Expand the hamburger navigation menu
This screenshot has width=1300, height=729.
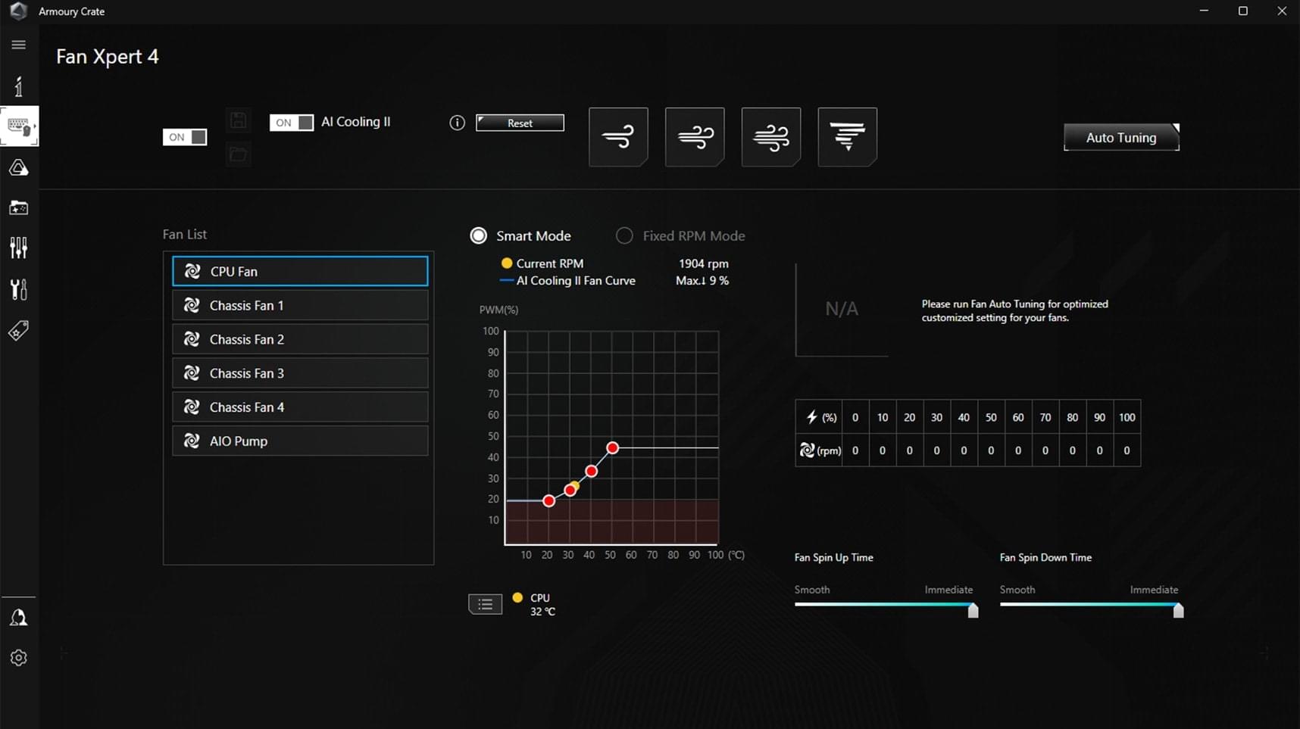(x=19, y=45)
